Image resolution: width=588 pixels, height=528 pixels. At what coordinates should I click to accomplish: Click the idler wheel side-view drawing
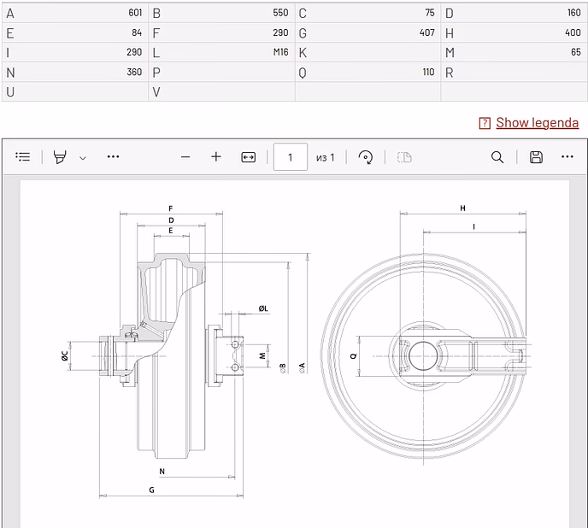pyautogui.click(x=425, y=355)
